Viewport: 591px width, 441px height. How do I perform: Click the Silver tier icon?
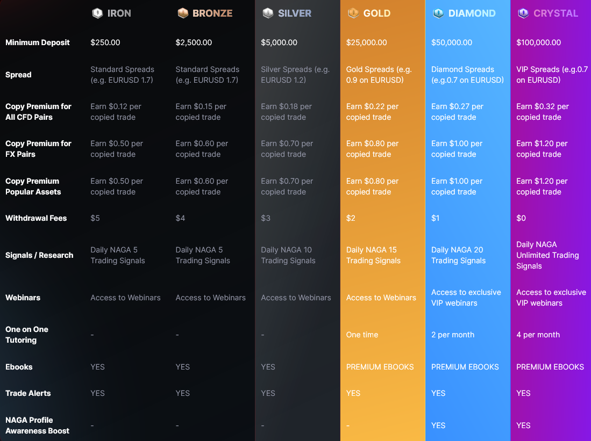click(268, 13)
